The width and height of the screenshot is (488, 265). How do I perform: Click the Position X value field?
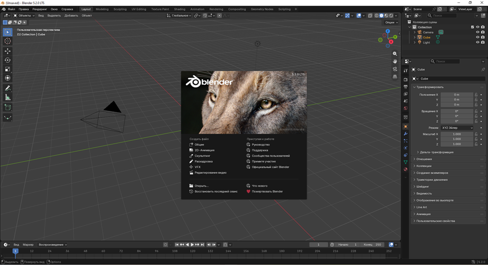coord(457,95)
